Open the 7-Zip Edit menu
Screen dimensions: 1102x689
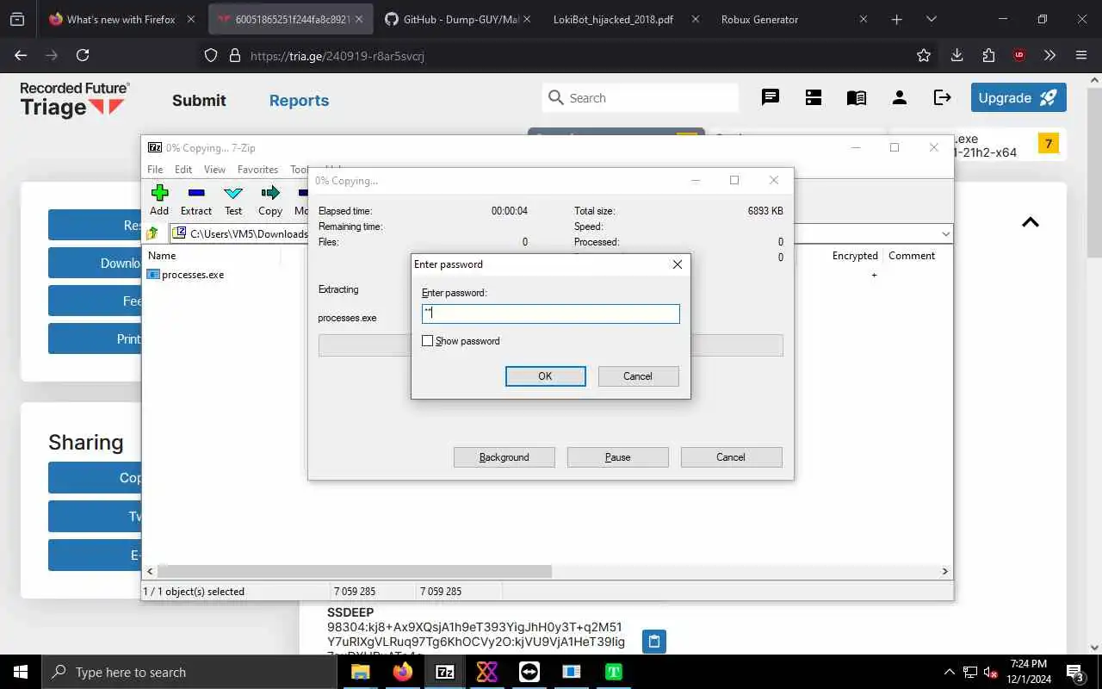[183, 170]
